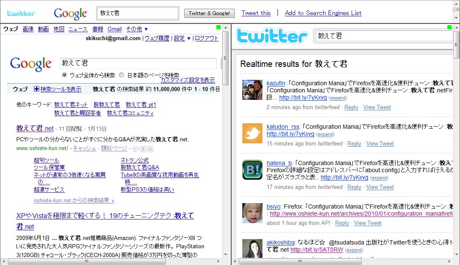
Task: Open the XPやVistaを極限まで軽くする result title
Action: coord(105,221)
